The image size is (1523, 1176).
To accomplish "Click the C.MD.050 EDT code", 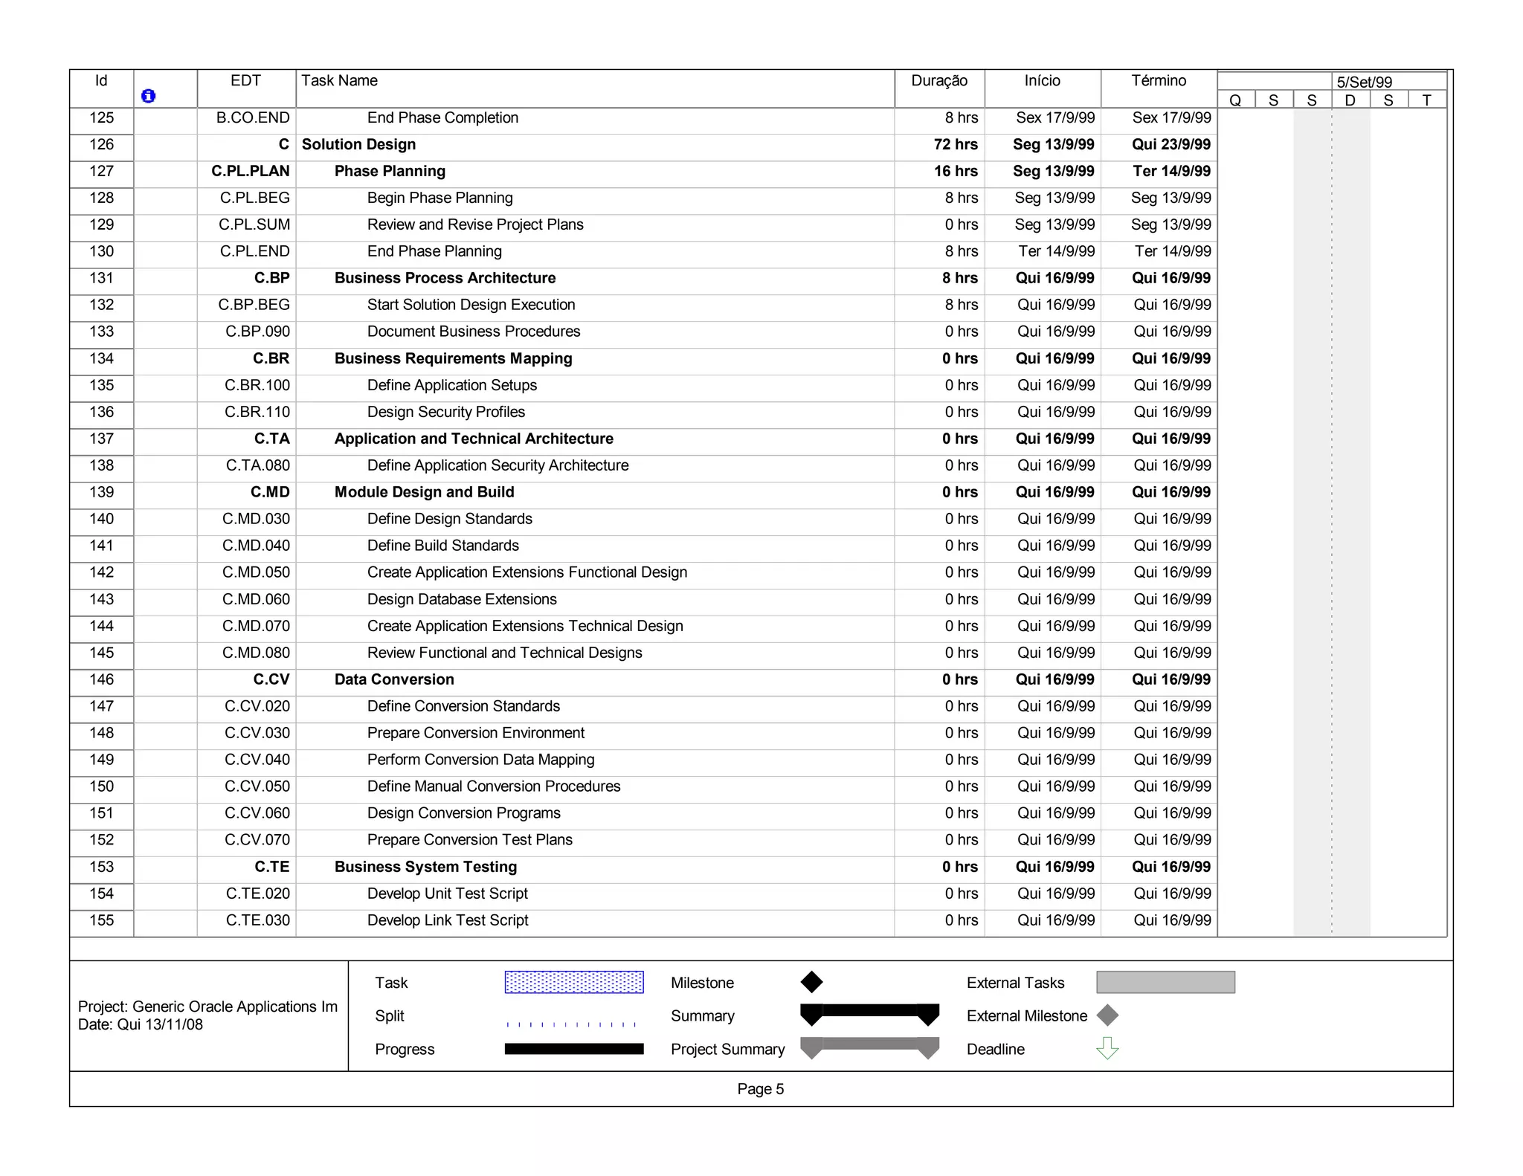I will click(x=257, y=572).
